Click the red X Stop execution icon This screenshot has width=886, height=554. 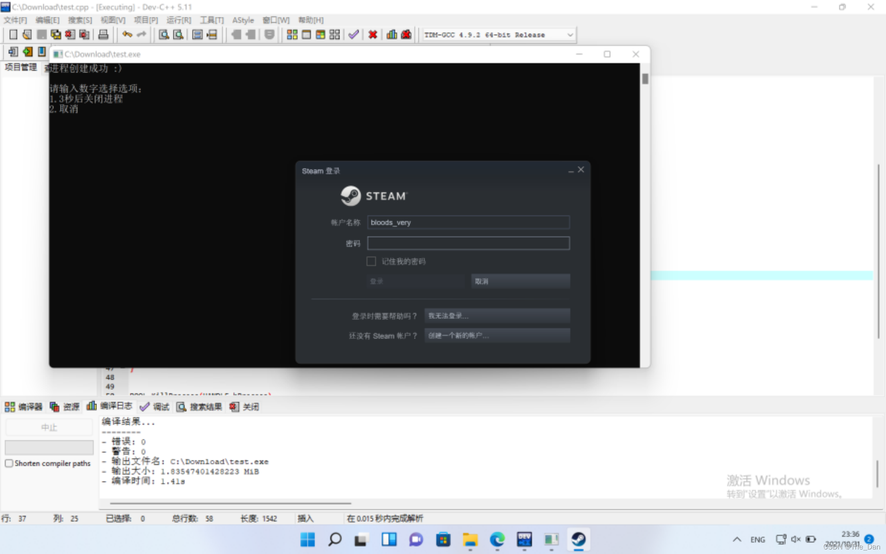(x=372, y=35)
